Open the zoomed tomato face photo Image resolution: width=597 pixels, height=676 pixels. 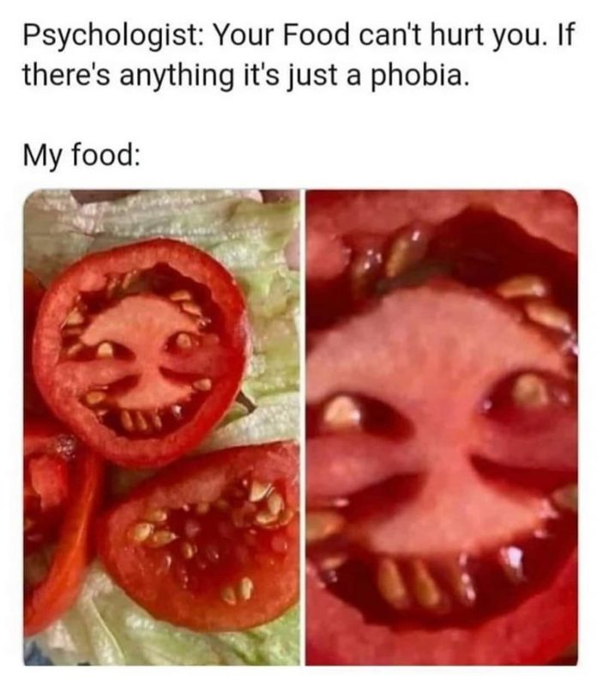coord(442,427)
